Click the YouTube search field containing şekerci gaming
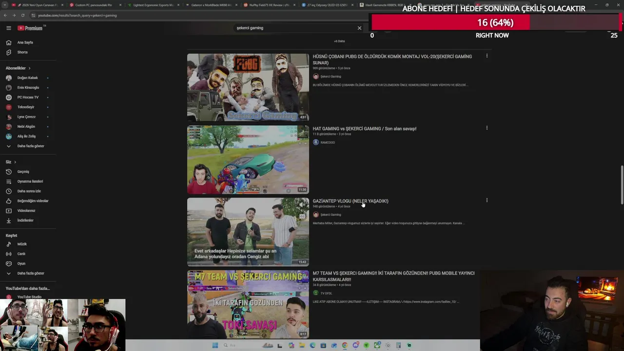Viewport: 624px width, 351px height. click(x=294, y=28)
